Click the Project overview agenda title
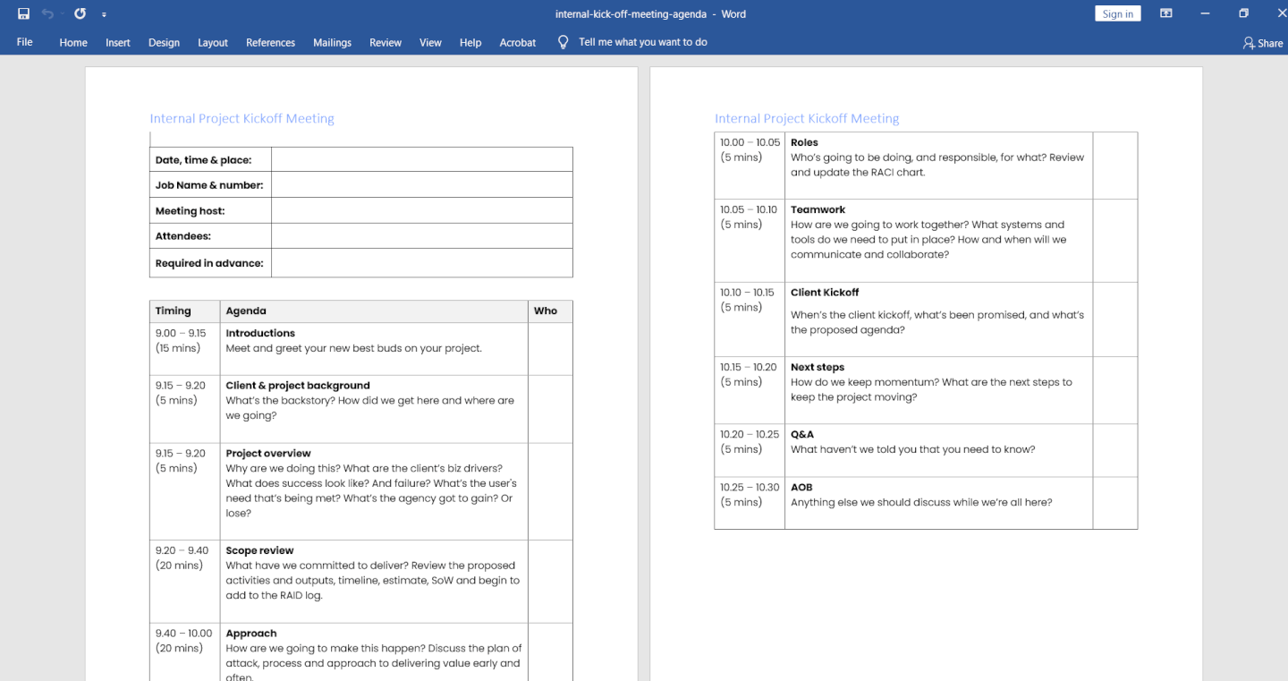Image resolution: width=1288 pixels, height=681 pixels. click(268, 454)
